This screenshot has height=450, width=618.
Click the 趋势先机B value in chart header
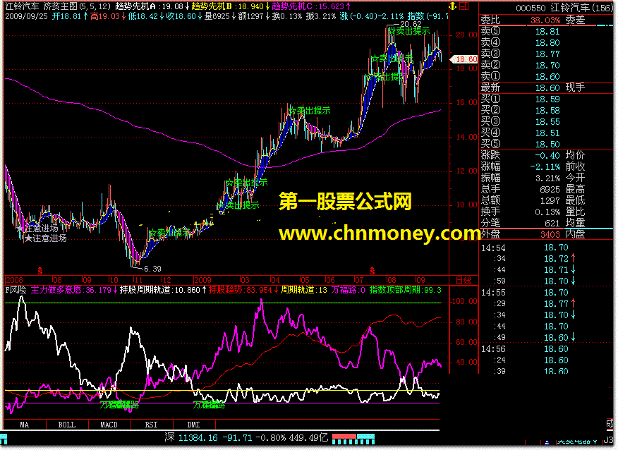pos(231,6)
